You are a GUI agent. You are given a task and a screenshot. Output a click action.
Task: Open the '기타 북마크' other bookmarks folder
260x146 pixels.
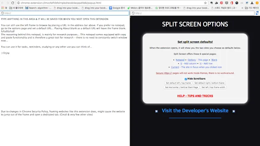(252, 8)
